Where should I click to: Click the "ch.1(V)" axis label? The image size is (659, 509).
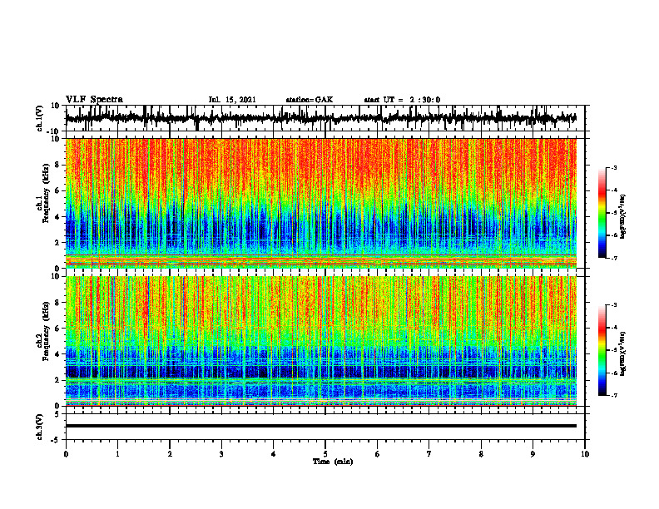pos(40,118)
